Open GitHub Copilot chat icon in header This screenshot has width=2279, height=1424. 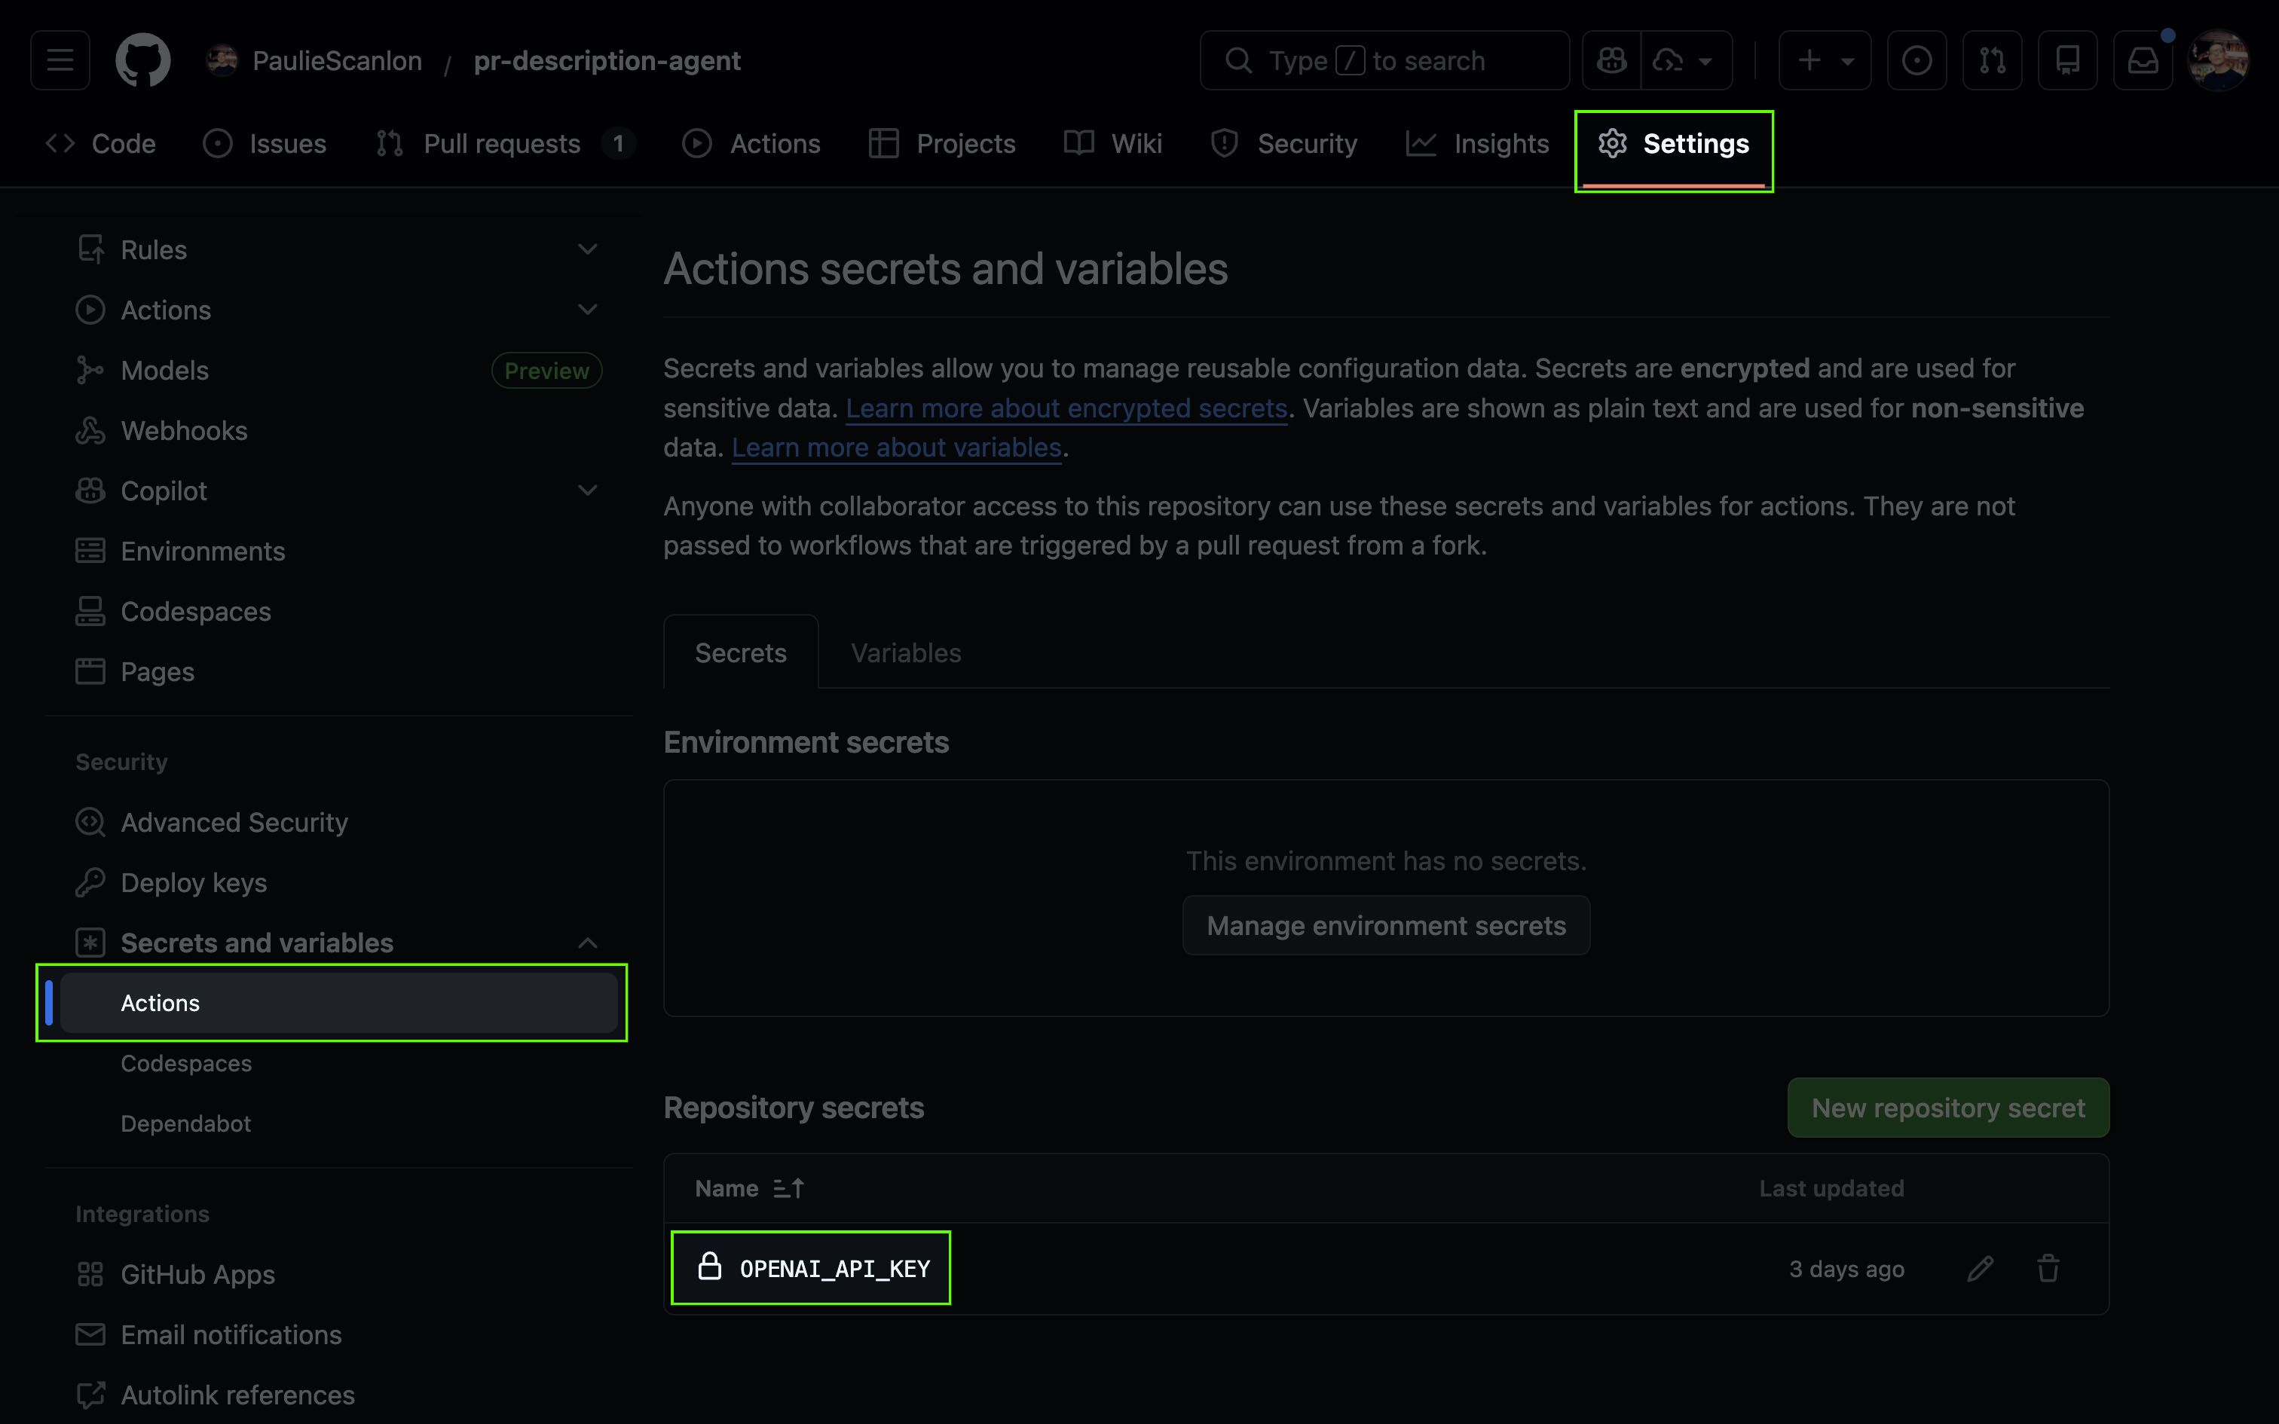click(1612, 60)
